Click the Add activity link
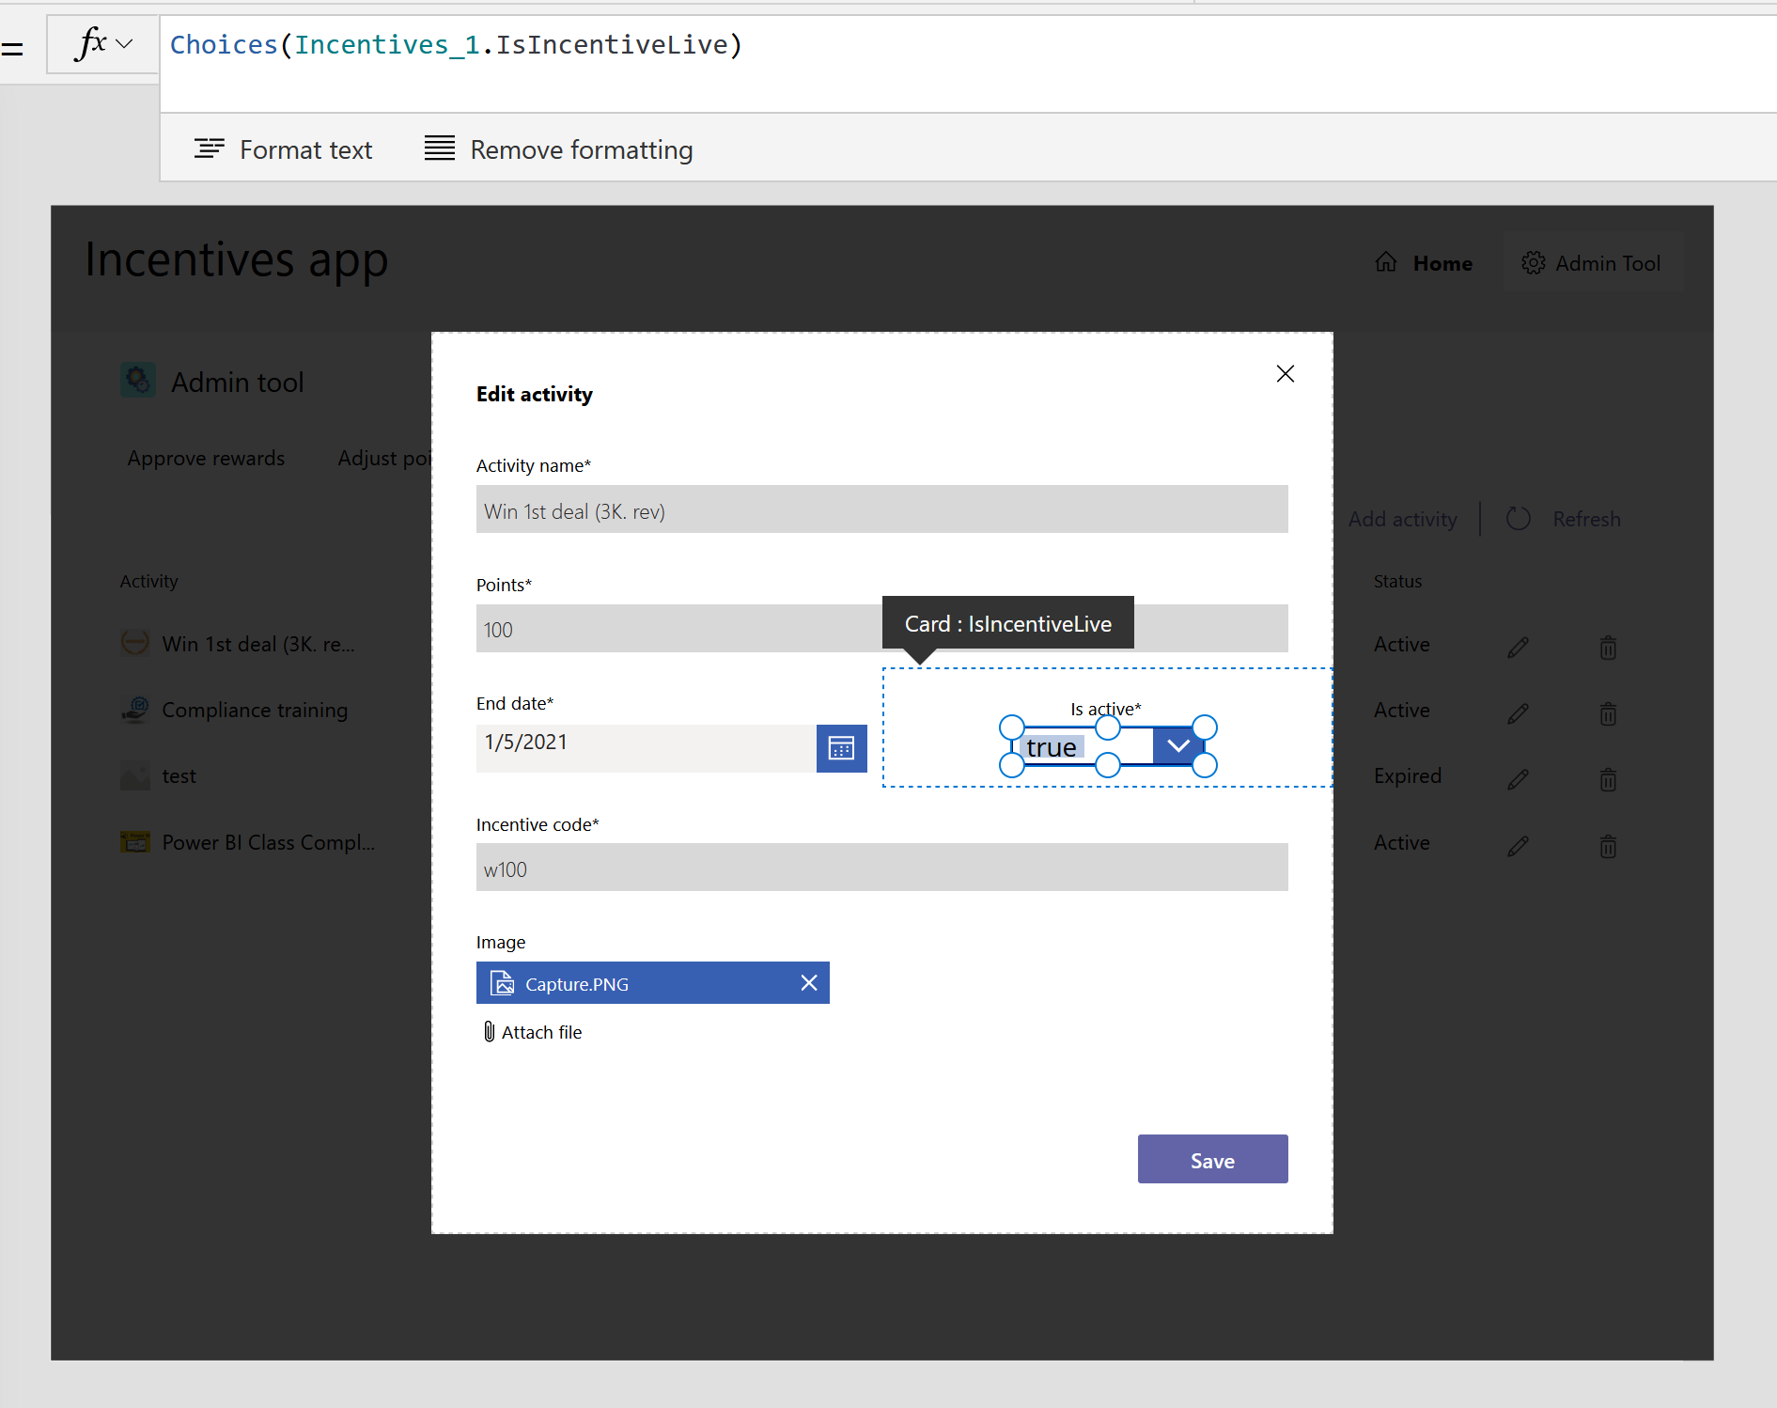 click(x=1402, y=519)
